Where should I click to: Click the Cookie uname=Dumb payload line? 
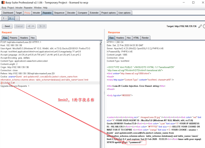point(39,77)
